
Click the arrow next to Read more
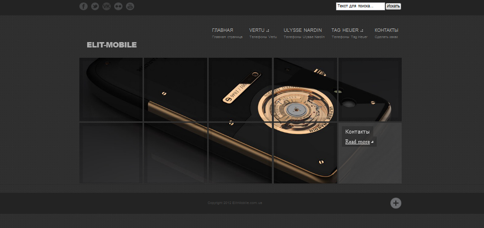(372, 142)
